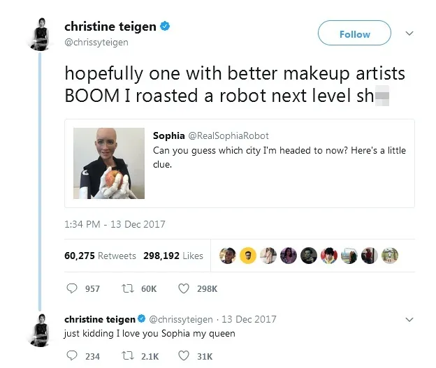Open the reply tweet's dropdown chevron

coord(409,319)
